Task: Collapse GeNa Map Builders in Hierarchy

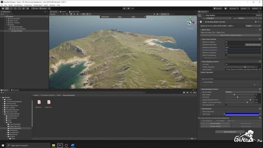Action: 9,29
